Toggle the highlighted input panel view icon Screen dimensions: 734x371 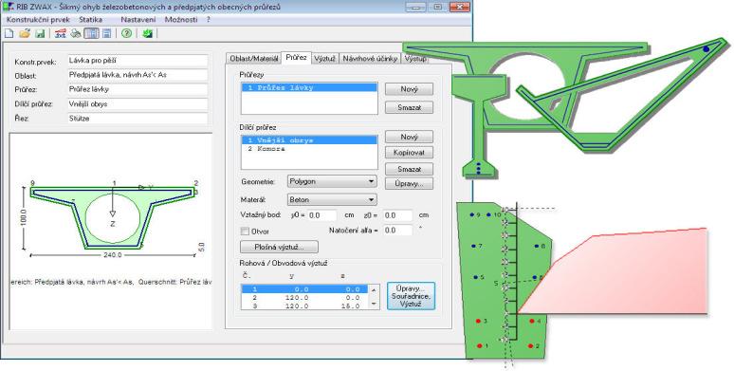(91, 33)
